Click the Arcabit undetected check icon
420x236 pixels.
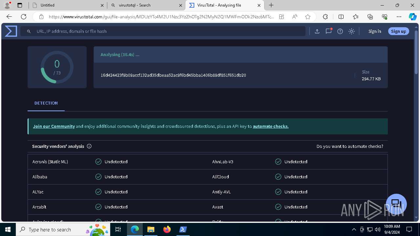point(98,207)
